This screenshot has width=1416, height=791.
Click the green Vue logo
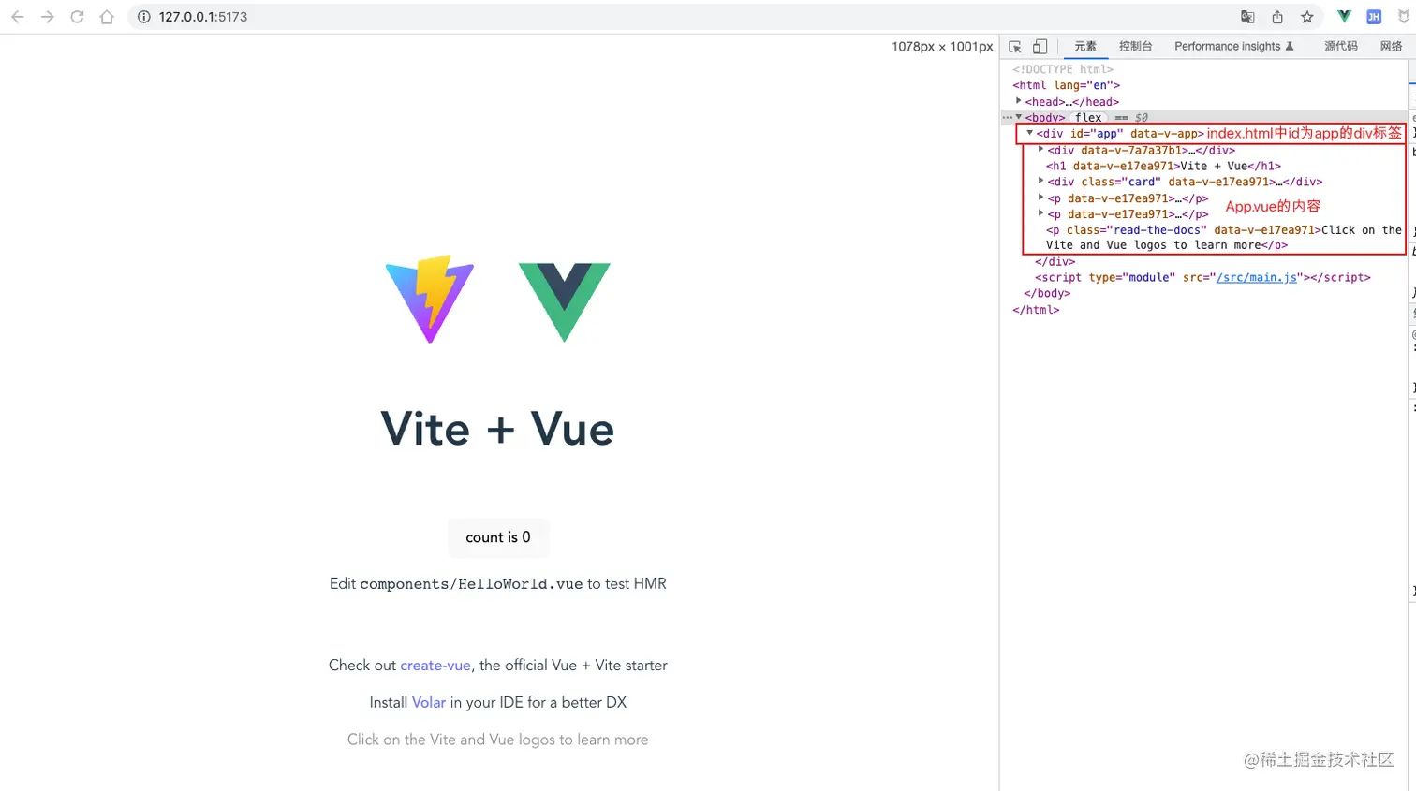pos(565,302)
